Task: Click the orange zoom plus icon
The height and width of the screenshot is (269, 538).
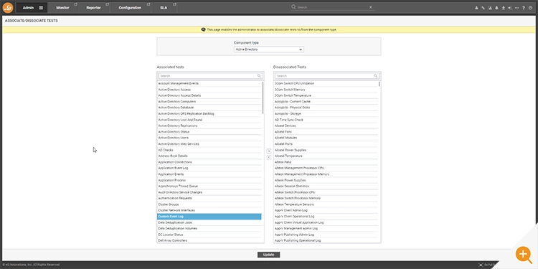Action: point(524,255)
